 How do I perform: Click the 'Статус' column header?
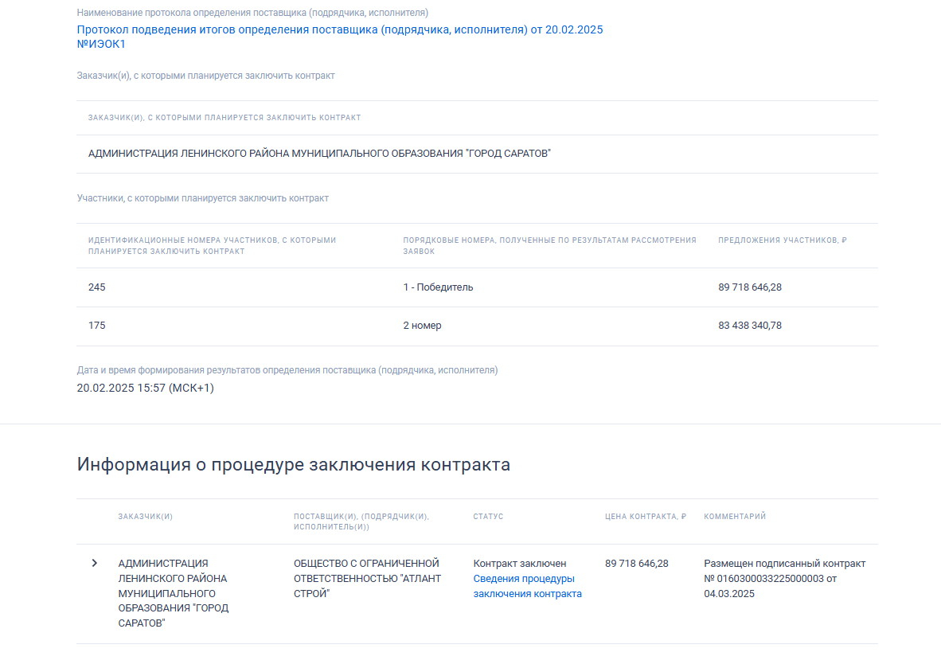point(488,517)
